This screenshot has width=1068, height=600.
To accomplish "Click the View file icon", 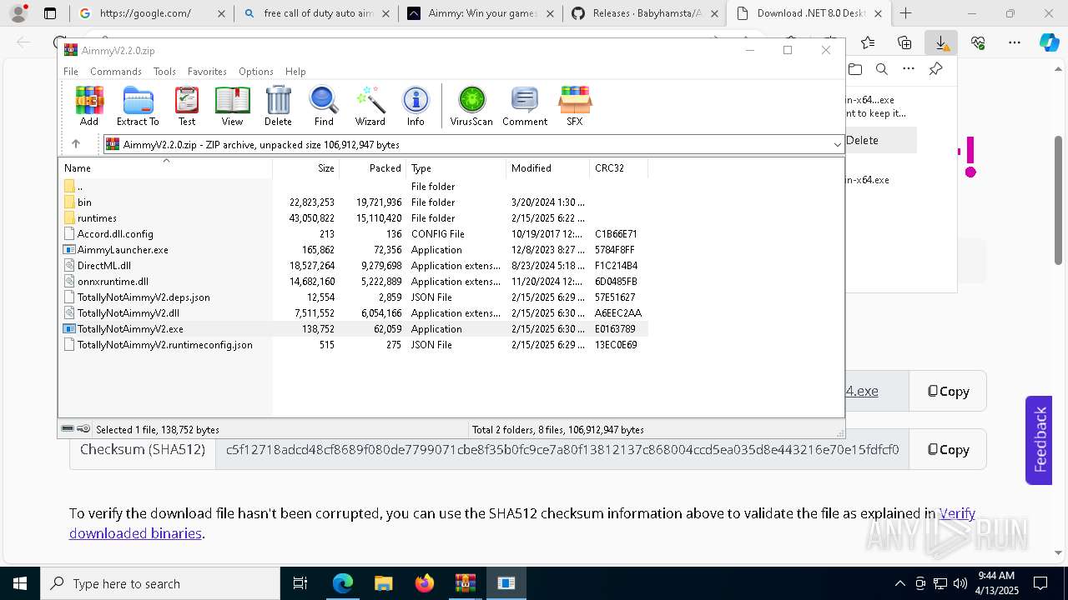I will point(232,106).
